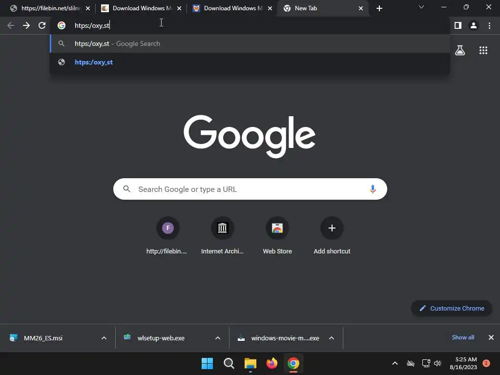Open the clock showing 5:25 AM
The height and width of the screenshot is (375, 500).
[463, 363]
